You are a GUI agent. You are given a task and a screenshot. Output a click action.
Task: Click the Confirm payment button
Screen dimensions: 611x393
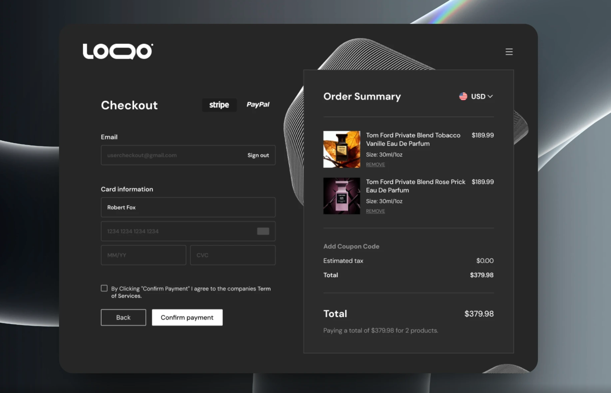[187, 317]
